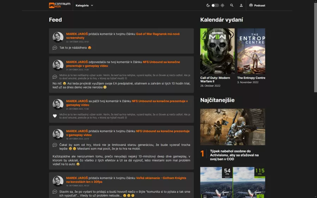This screenshot has width=317, height=198.
Task: Click date '22. október 2022, 01:51'
Action: coord(77,42)
